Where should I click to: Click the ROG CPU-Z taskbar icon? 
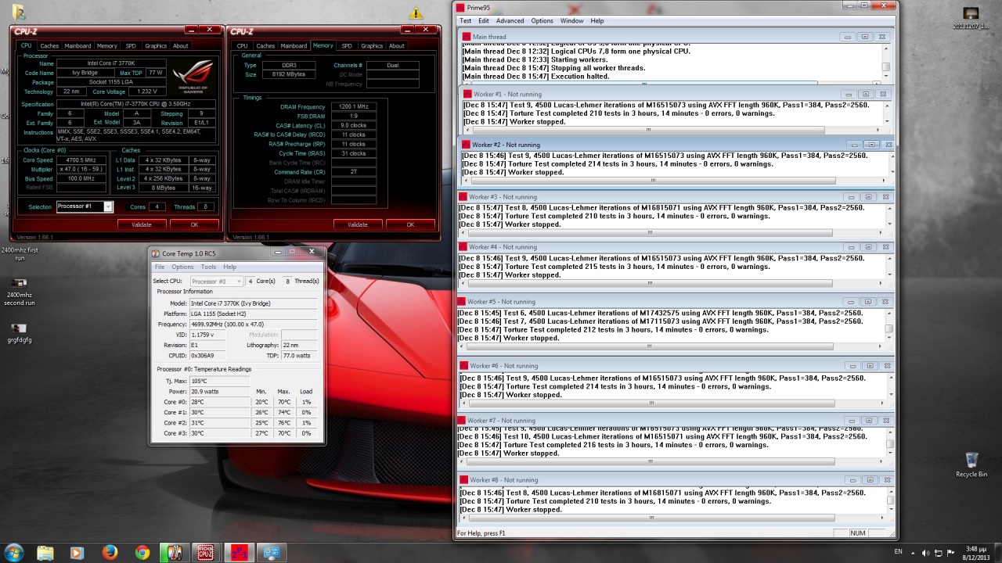206,553
